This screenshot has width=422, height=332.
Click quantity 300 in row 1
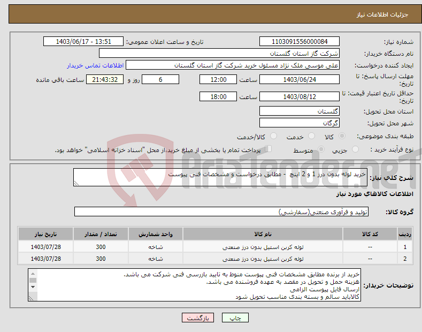[101, 247]
